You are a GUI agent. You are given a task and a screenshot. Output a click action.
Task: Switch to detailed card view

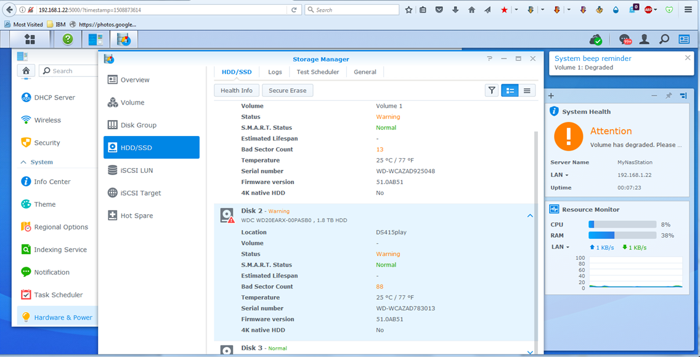(x=510, y=90)
